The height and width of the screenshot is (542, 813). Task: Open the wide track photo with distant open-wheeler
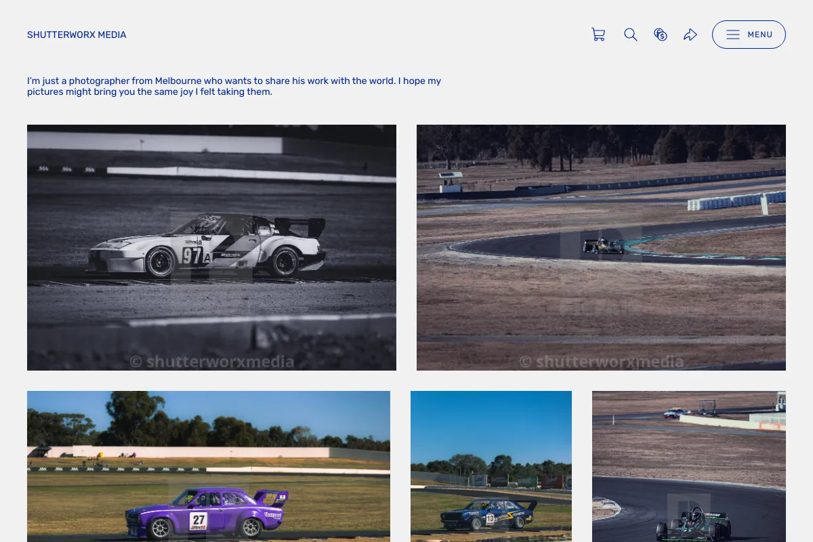point(601,247)
